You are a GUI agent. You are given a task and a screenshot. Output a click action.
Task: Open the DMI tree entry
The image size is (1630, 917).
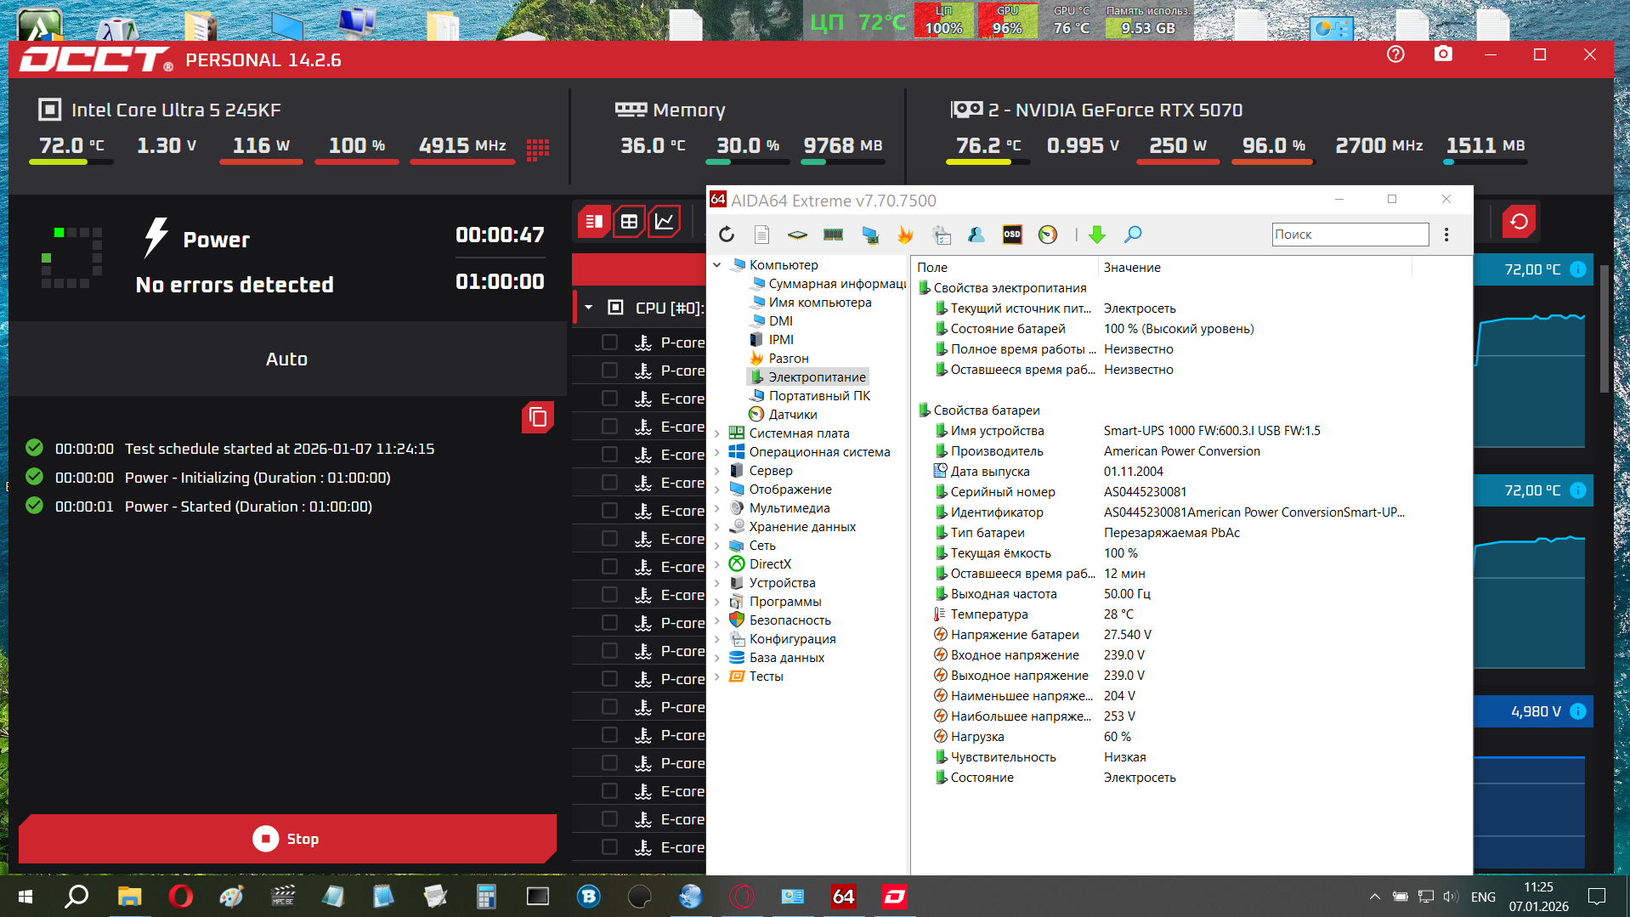tap(780, 321)
